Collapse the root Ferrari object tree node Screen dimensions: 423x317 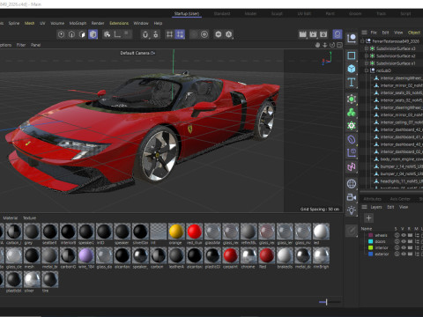coord(362,41)
